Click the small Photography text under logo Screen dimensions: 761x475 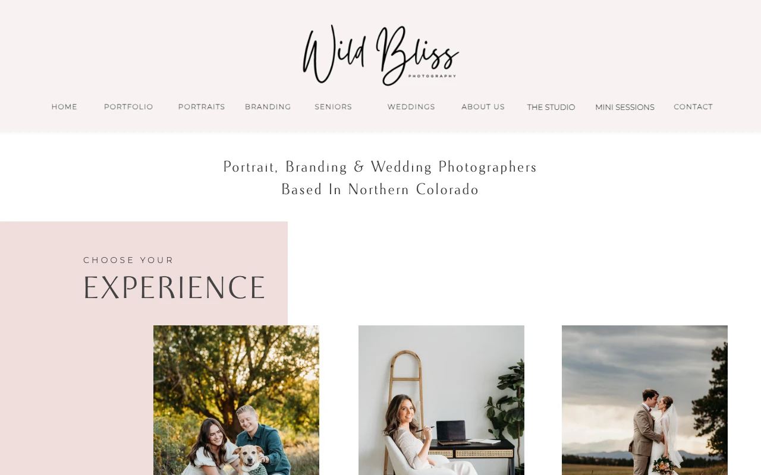pos(432,76)
